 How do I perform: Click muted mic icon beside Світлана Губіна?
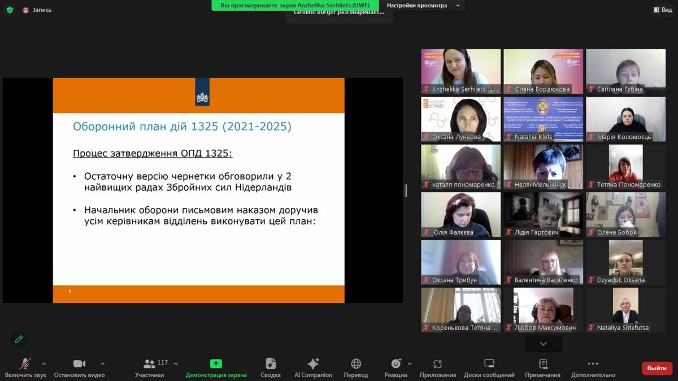(592, 89)
